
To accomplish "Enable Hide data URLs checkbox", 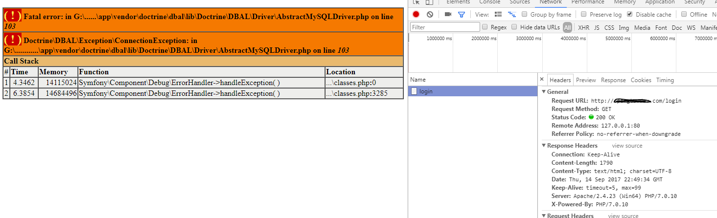I will [x=515, y=27].
